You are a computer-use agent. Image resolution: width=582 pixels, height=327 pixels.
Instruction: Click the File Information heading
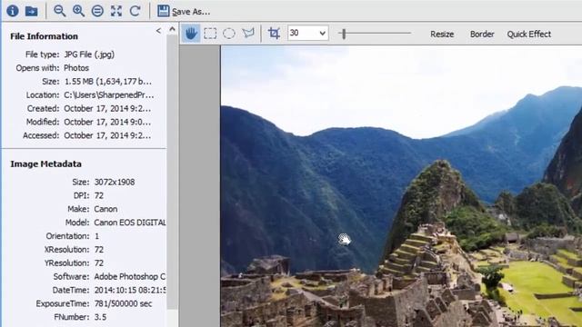tap(45, 36)
